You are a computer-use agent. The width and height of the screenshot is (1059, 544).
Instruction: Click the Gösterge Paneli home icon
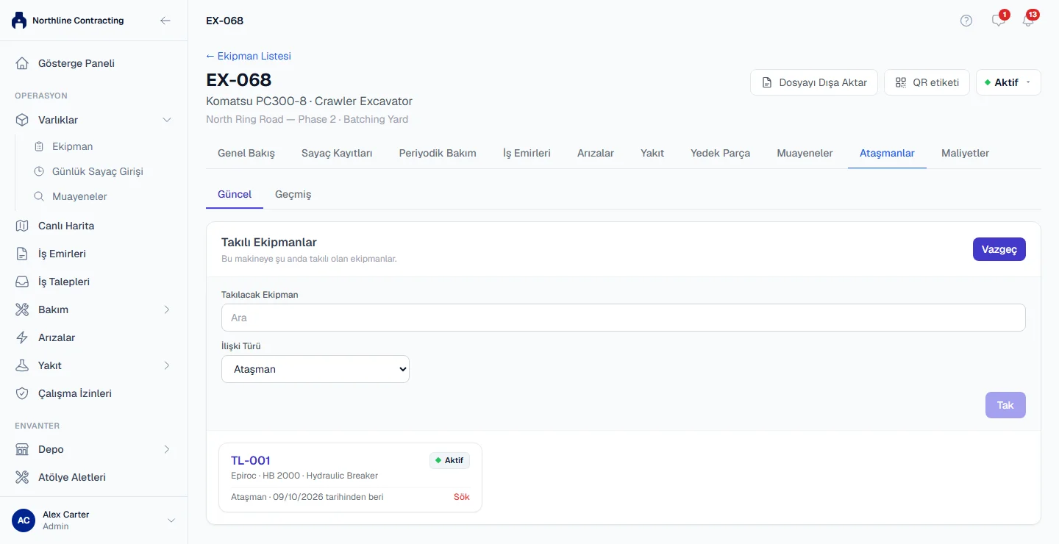[23, 63]
